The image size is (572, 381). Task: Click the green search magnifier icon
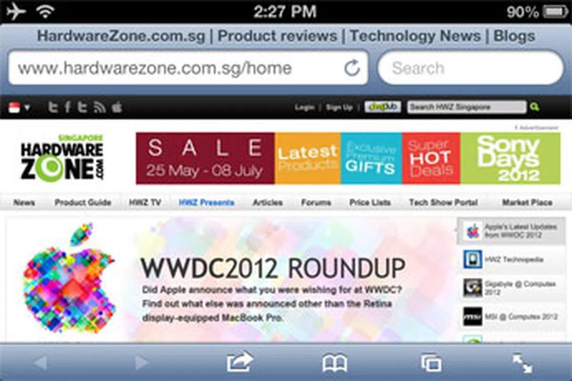[535, 107]
